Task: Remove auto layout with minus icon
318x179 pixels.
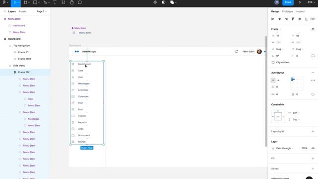Action: click(313, 73)
